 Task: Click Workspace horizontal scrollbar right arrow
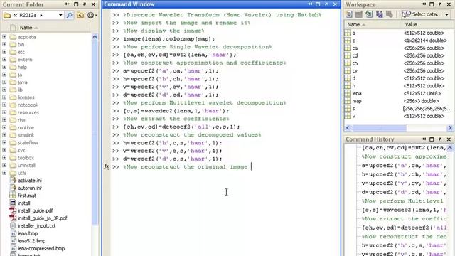point(450,128)
